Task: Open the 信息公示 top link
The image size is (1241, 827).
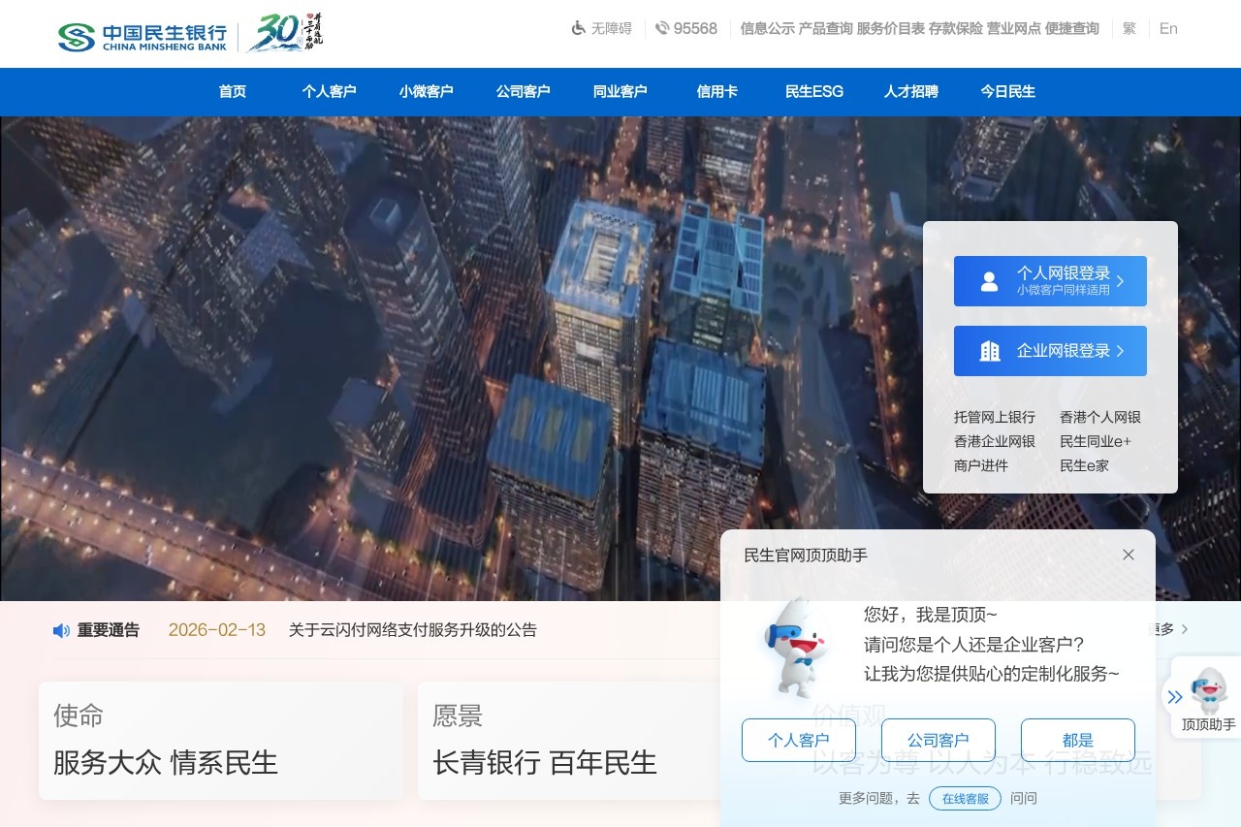Action: 768,28
